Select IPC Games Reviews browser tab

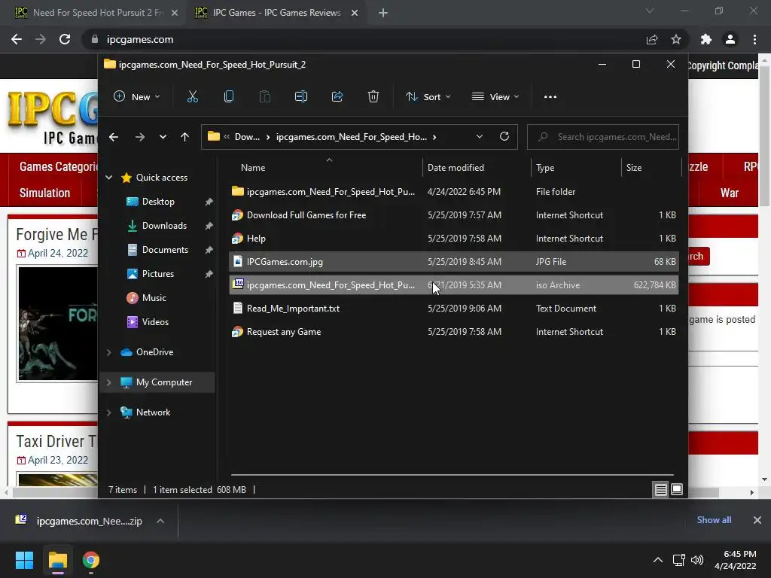point(277,13)
